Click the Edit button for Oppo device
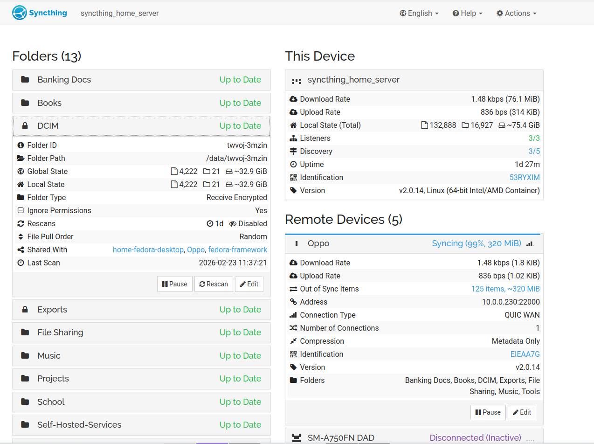This screenshot has width=594, height=444. coord(522,412)
